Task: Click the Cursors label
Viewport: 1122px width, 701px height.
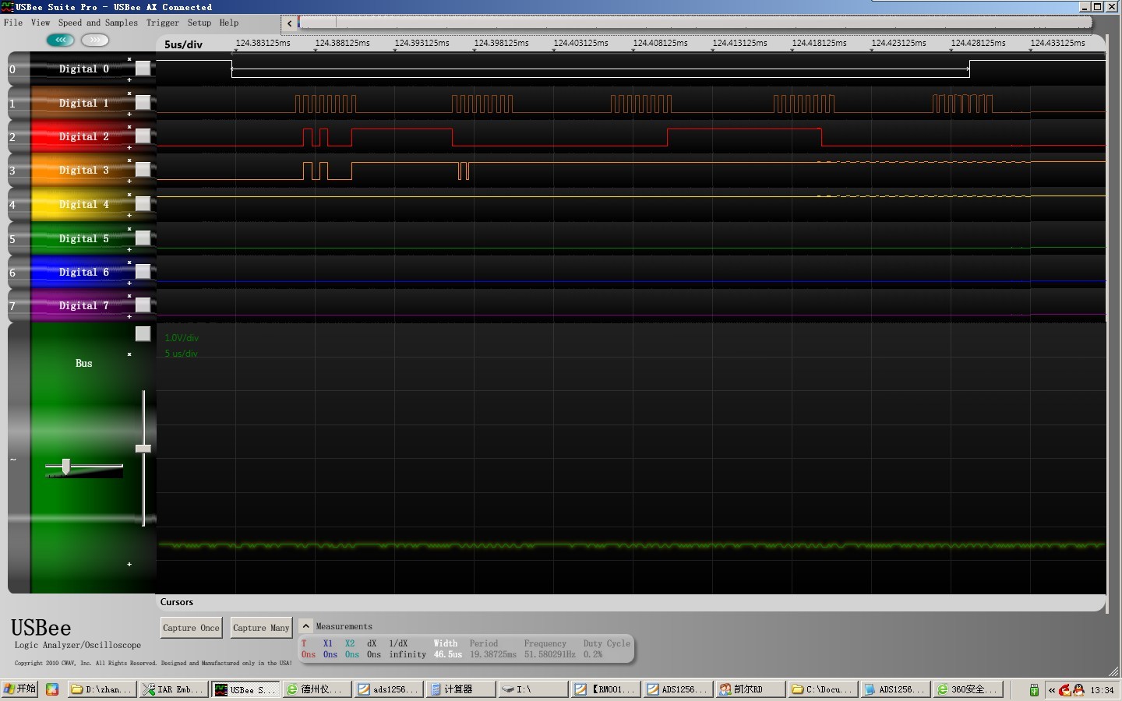Action: click(x=177, y=602)
